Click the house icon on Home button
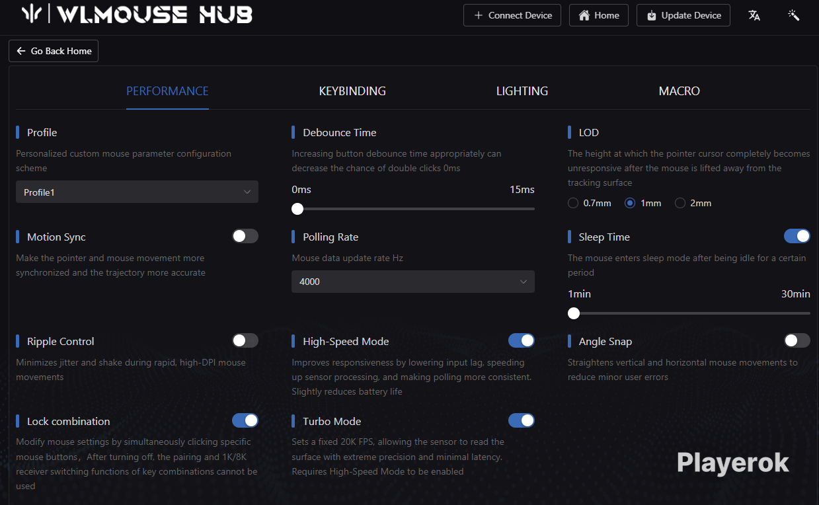This screenshot has height=505, width=819. (584, 15)
